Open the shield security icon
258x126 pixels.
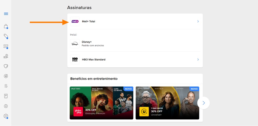[x=6, y=66]
